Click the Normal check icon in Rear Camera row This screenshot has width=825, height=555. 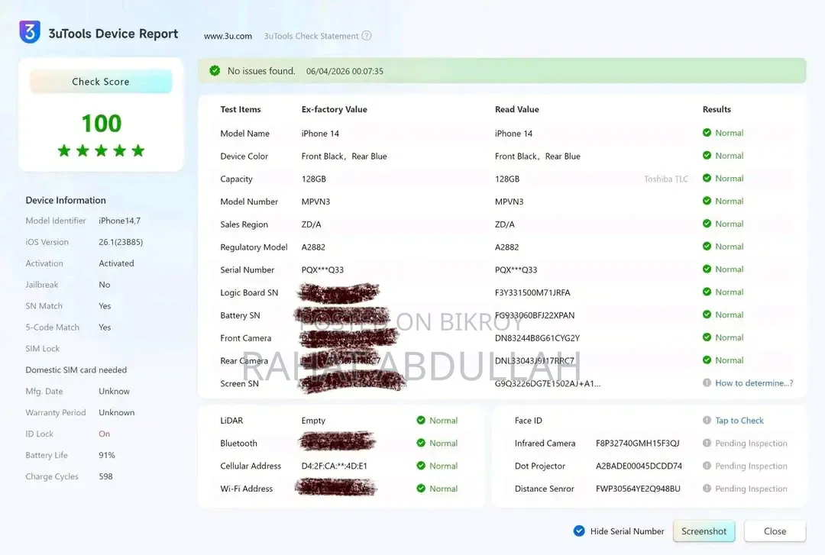click(x=707, y=360)
